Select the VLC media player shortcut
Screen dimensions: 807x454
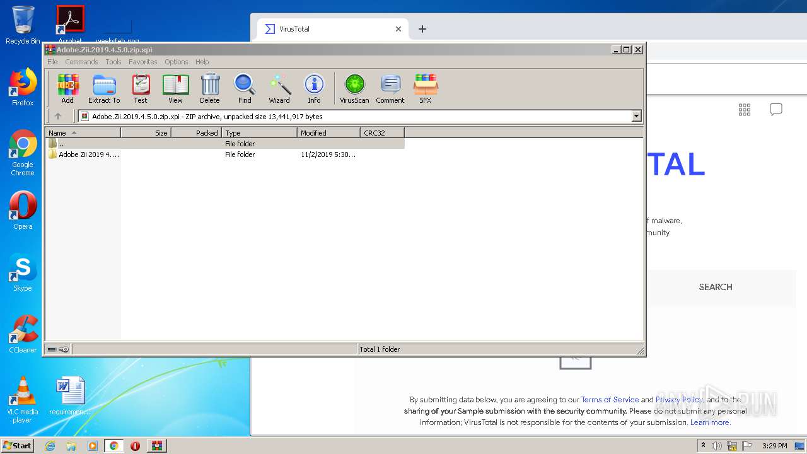click(23, 400)
